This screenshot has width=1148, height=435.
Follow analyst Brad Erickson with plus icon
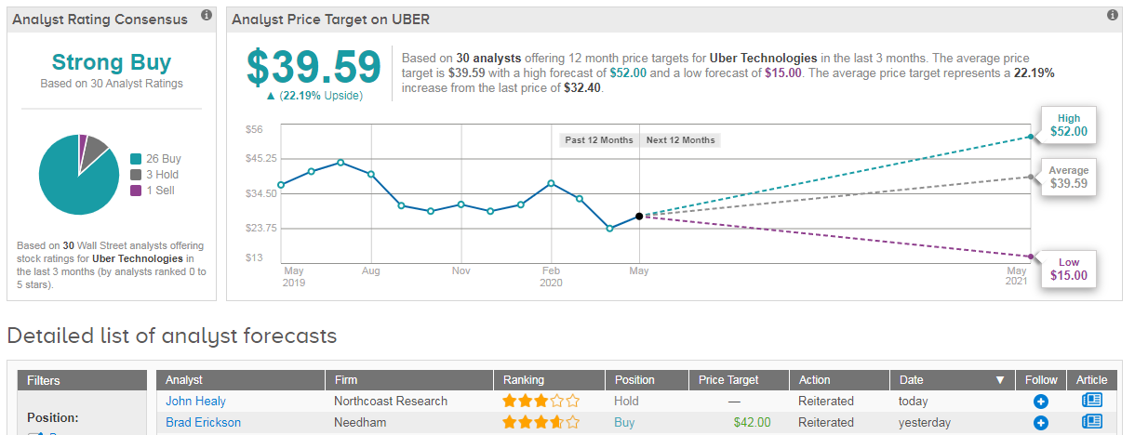click(1041, 423)
